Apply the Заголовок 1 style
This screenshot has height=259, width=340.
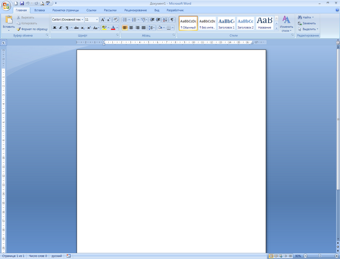[x=226, y=23]
